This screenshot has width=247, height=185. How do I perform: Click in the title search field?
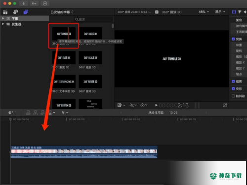point(93,19)
